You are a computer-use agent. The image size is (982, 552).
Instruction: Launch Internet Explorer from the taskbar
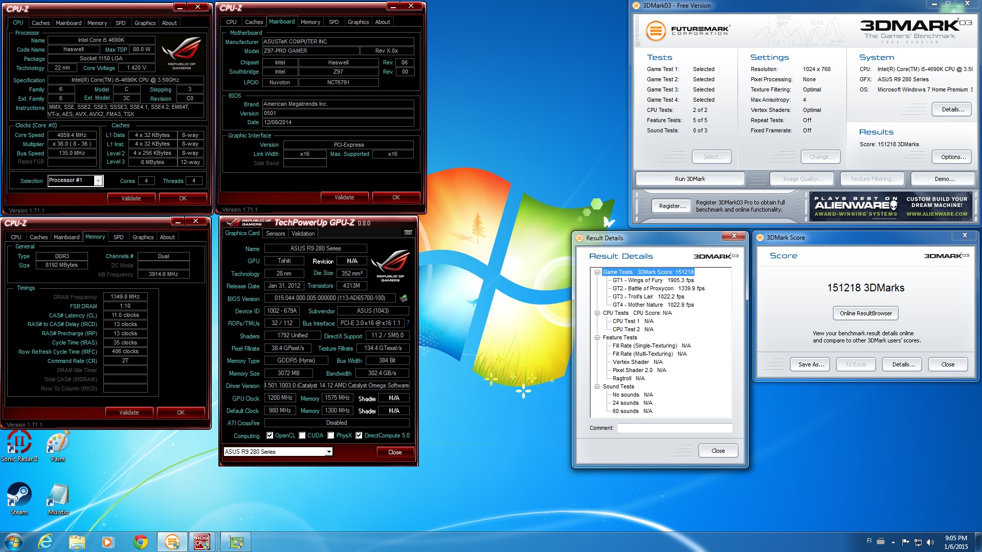point(46,542)
